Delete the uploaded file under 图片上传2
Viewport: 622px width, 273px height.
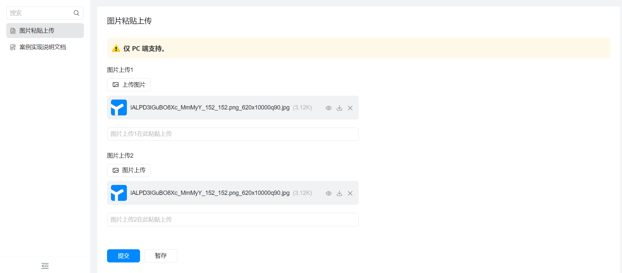tap(350, 193)
